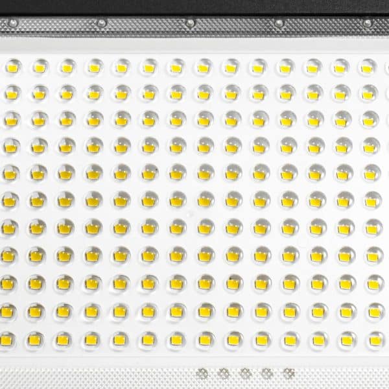389x389 pixels.
Task: Select the LED with dark speck in ninth row
Action: pyautogui.click(x=234, y=283)
